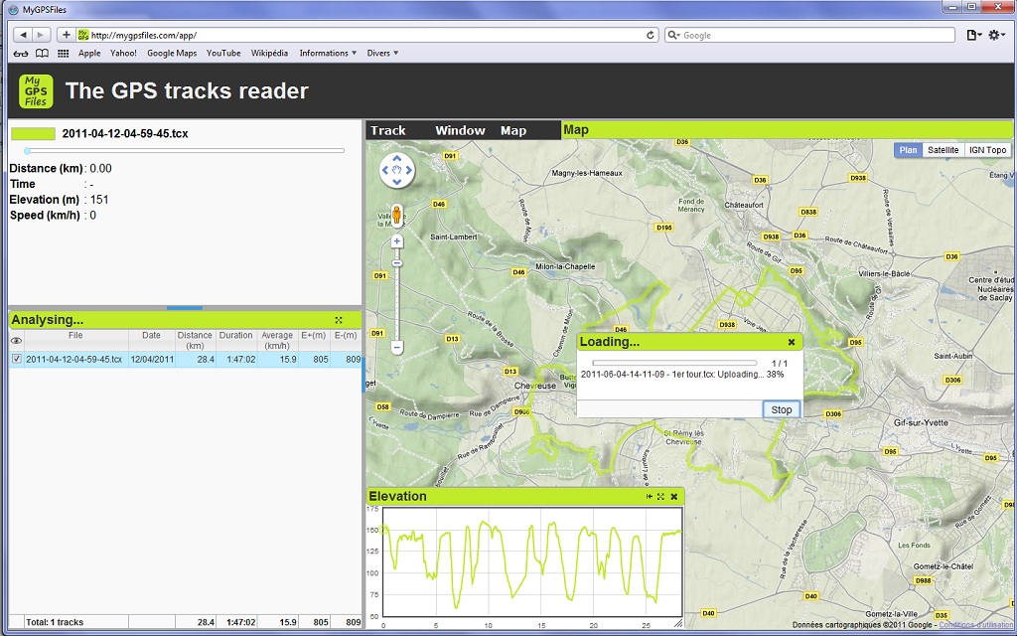The image size is (1017, 636).
Task: Close the Loading dialog with X
Action: click(x=792, y=342)
